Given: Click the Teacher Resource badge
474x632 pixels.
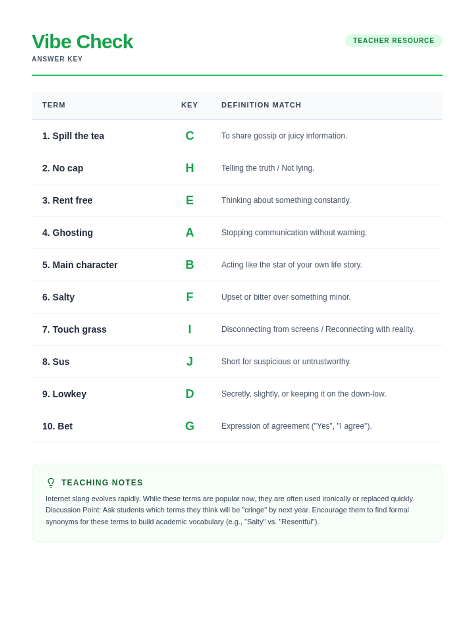Looking at the screenshot, I should click(393, 41).
